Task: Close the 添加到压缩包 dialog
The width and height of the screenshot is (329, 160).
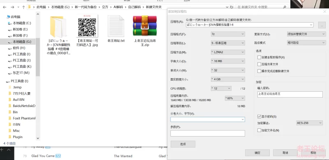Action: pyautogui.click(x=324, y=12)
